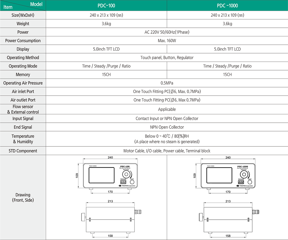
Task: Click the Air outlet Port row
Action: (23, 100)
